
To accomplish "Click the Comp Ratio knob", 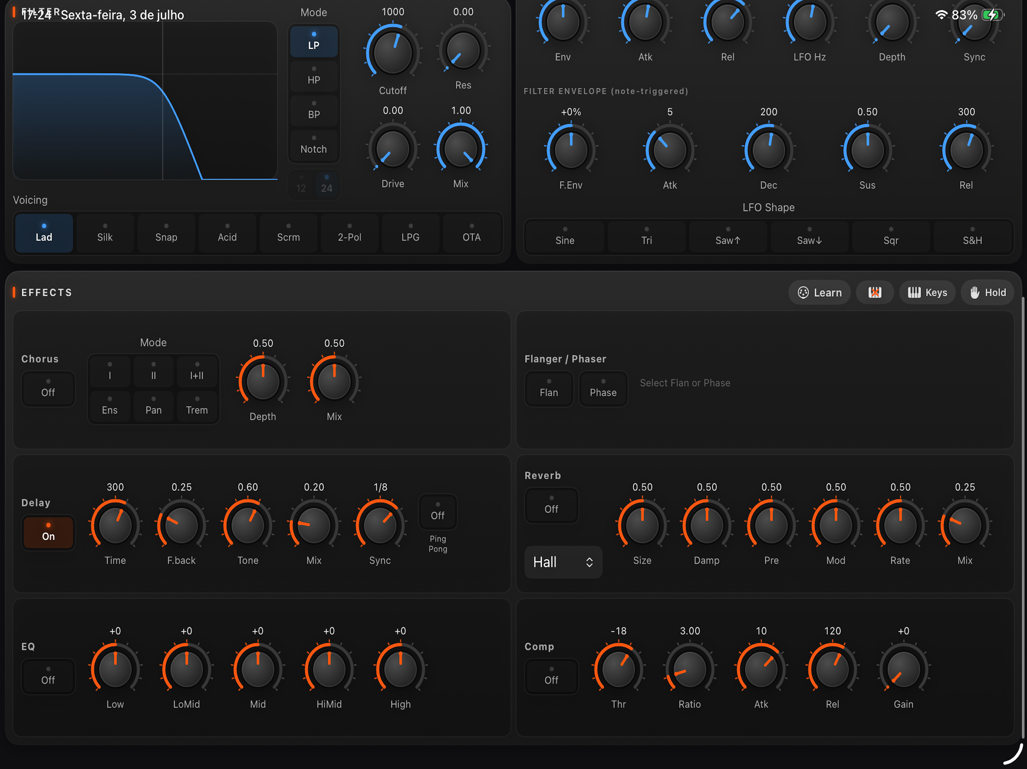I will [x=690, y=669].
